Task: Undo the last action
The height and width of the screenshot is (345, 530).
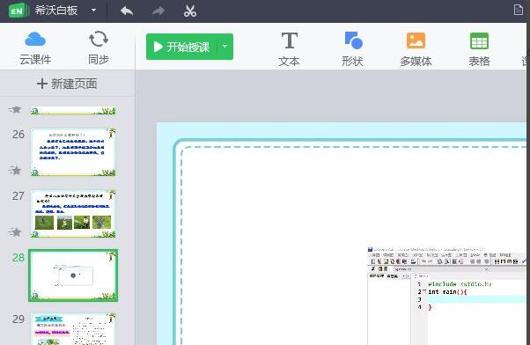Action: click(127, 11)
